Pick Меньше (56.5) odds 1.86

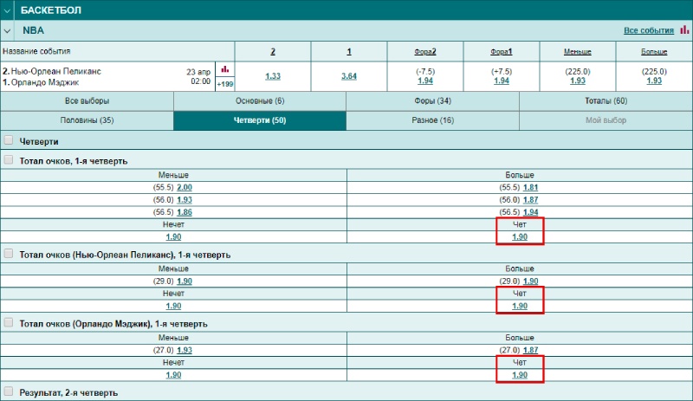(x=185, y=212)
